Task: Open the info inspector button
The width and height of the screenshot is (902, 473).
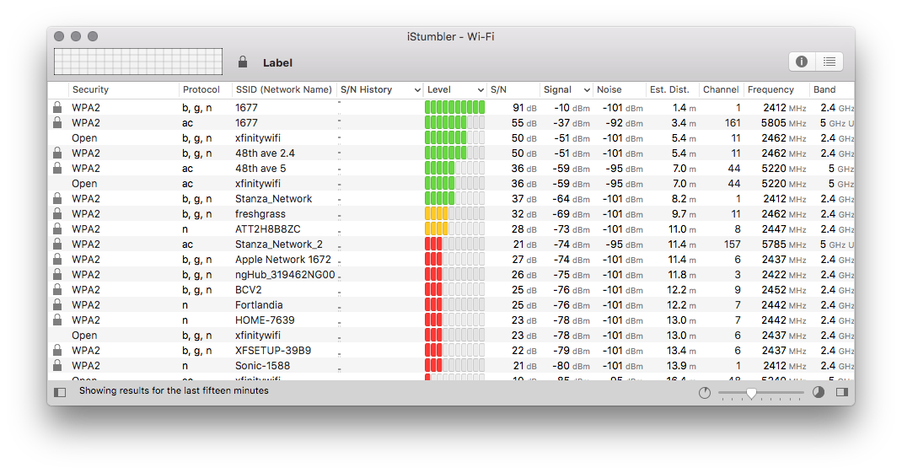Action: (802, 62)
